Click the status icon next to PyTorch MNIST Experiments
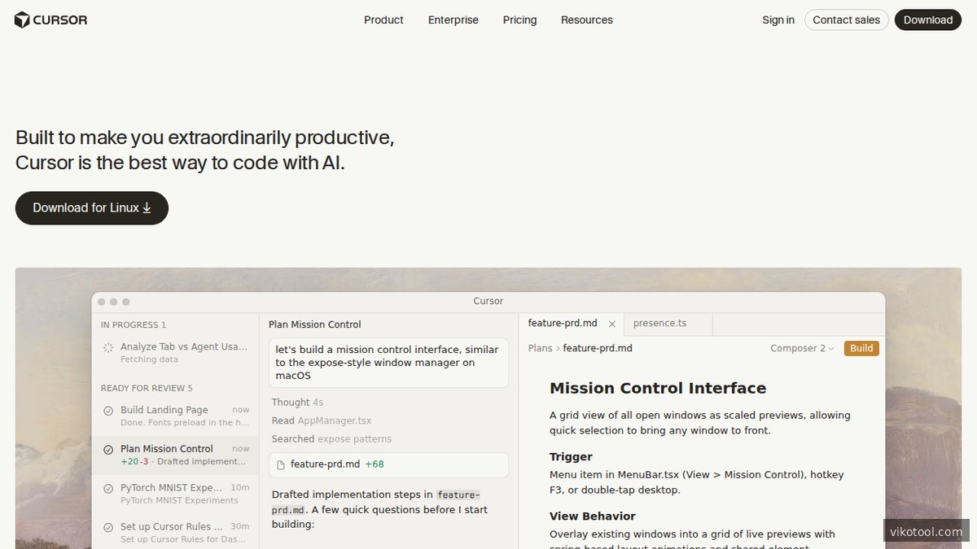The height and width of the screenshot is (549, 977). 107,488
